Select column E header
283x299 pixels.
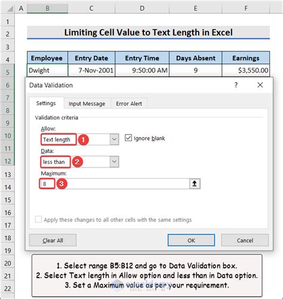[195, 8]
